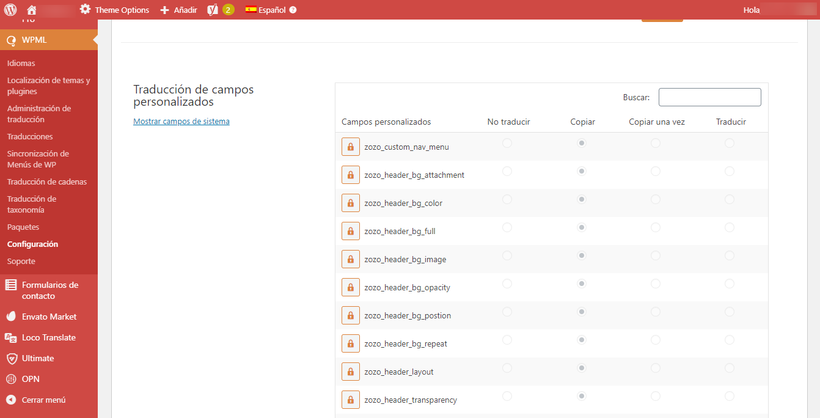Click lock icon for zozo_header_bg_opacity
Image resolution: width=820 pixels, height=418 pixels.
[x=351, y=288]
